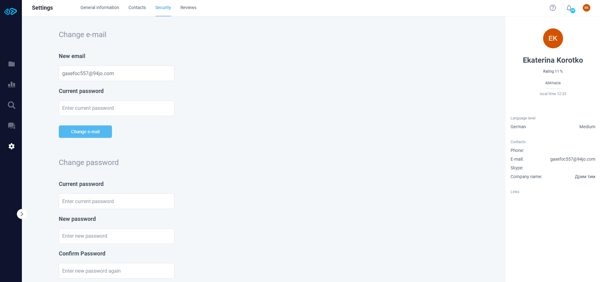Open the settings gear icon
Screen dimensions: 600x282
pos(12,146)
